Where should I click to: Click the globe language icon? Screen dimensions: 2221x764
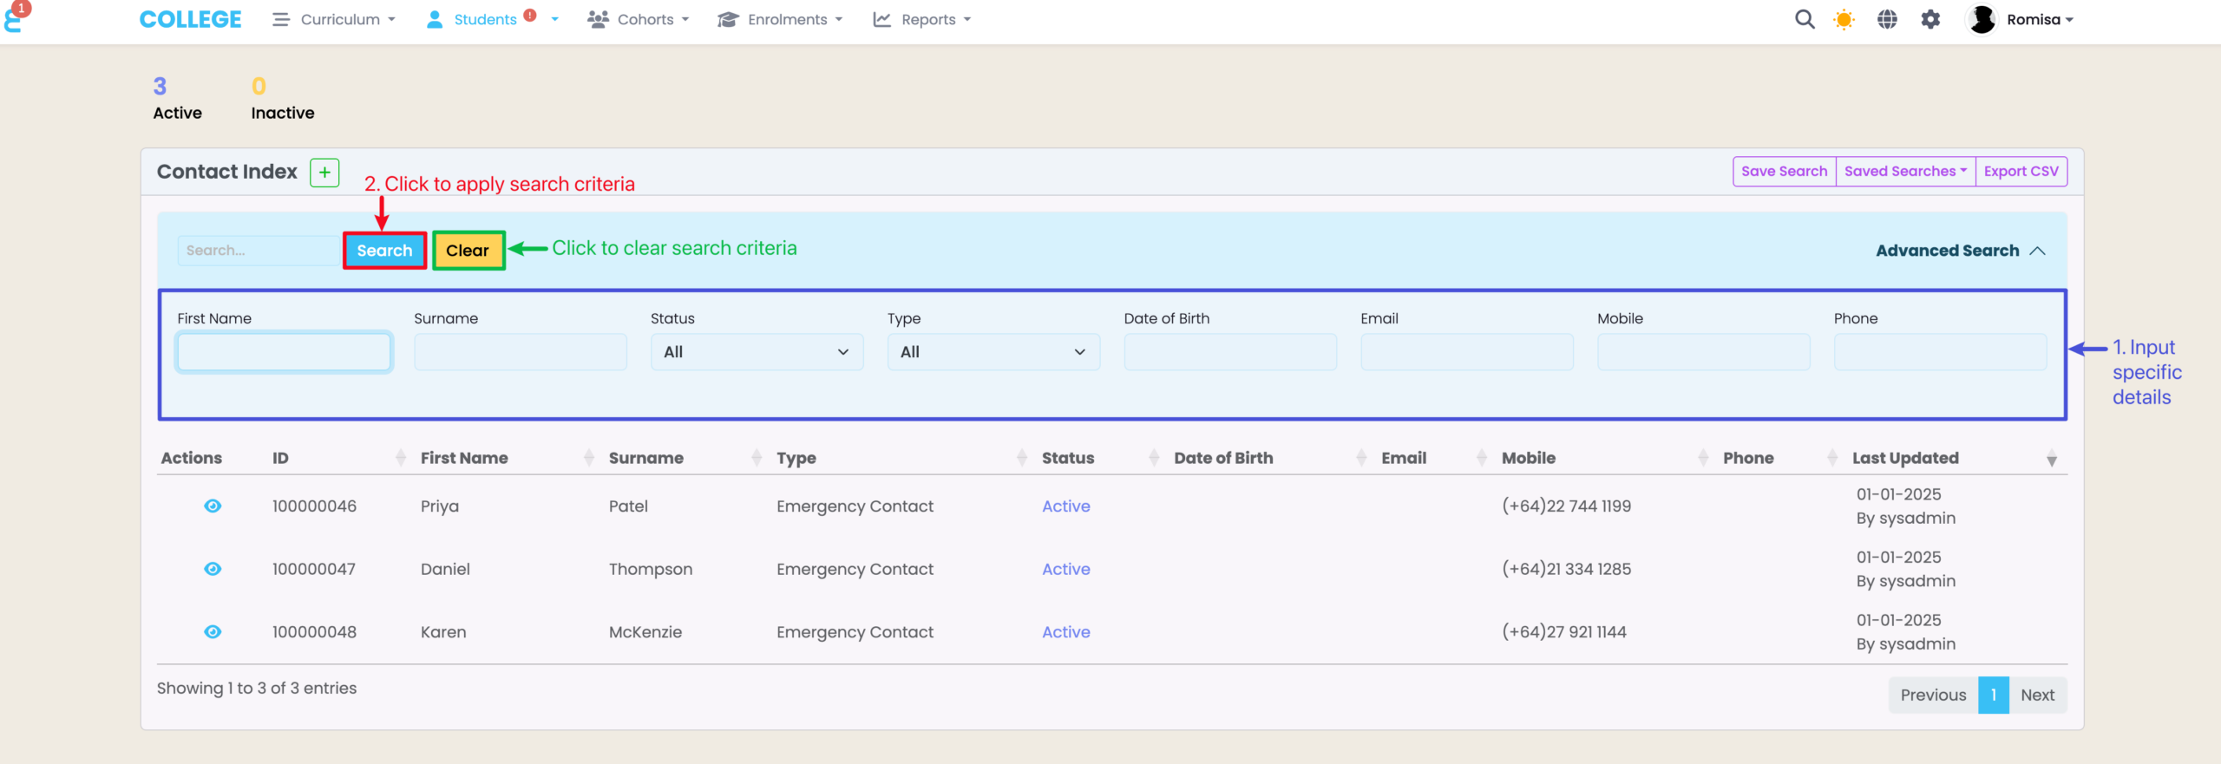coord(1887,19)
